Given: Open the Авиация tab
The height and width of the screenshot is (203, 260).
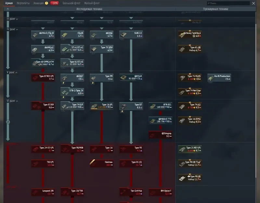Looking at the screenshot, I should point(38,3).
